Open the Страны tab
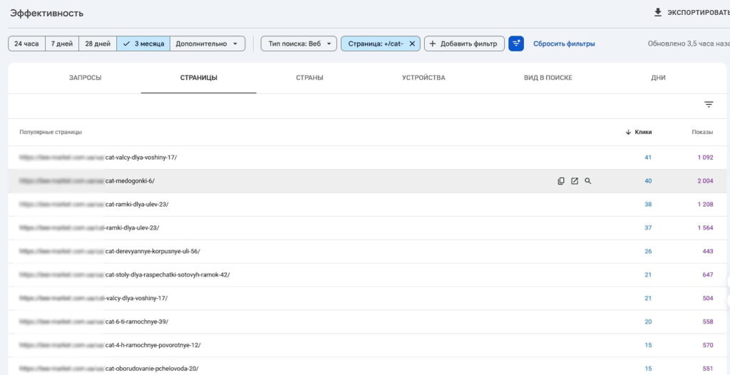The width and height of the screenshot is (730, 375). [x=309, y=78]
